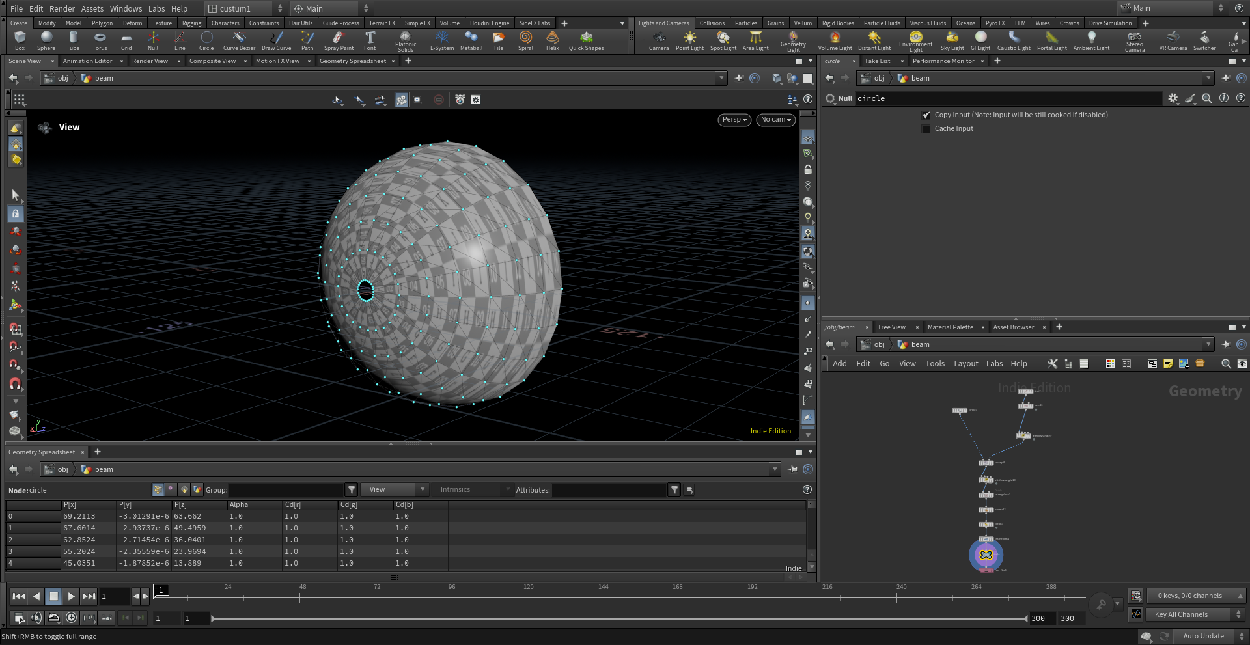1250x645 pixels.
Task: Add an L-System from the shelf
Action: [x=442, y=40]
